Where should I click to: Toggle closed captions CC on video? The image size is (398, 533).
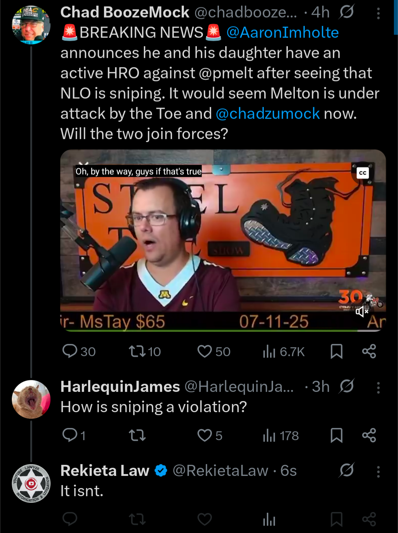363,173
